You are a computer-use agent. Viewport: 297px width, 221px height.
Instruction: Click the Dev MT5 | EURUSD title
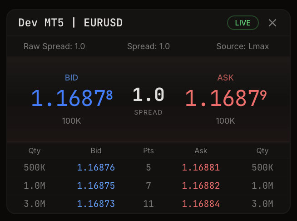pyautogui.click(x=70, y=23)
